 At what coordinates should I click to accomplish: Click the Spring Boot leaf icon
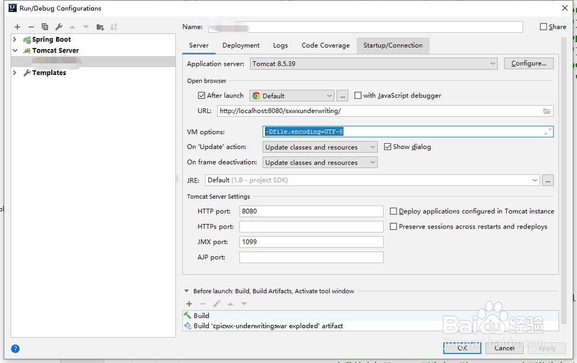[x=27, y=40]
